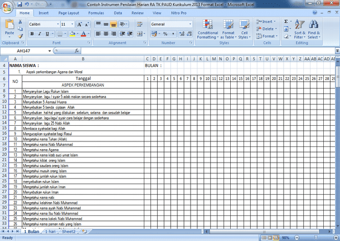340x241 pixels.
Task: Decrease the cell indent
Action: coord(122,34)
